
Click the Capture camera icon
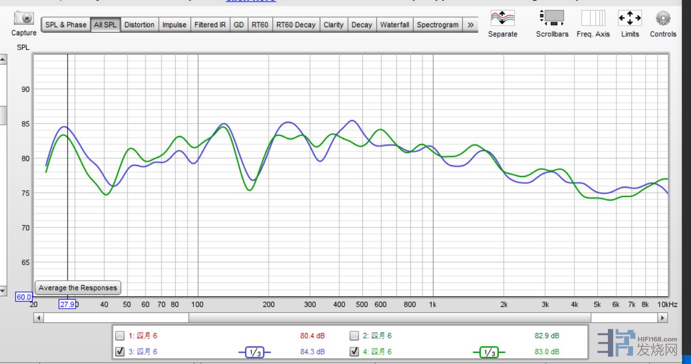click(24, 19)
